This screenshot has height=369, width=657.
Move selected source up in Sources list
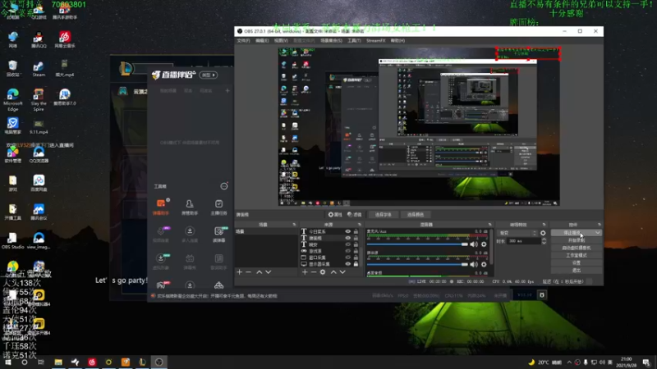pos(333,272)
